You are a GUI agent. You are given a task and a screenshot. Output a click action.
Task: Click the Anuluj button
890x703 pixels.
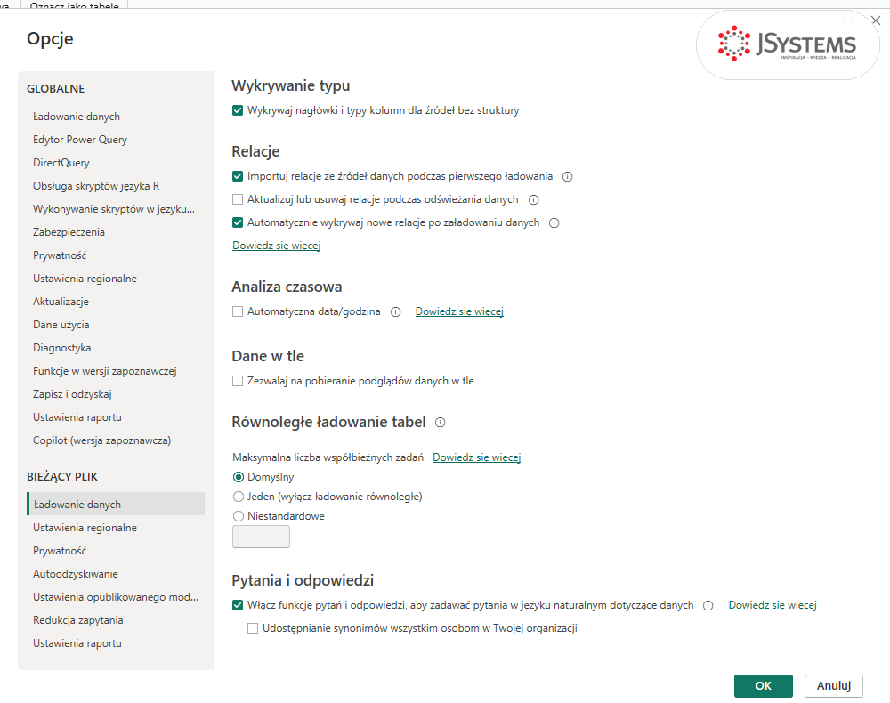click(834, 686)
